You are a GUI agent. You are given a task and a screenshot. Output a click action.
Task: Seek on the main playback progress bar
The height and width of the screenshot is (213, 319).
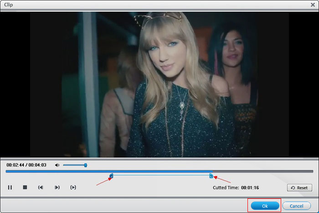(159, 171)
